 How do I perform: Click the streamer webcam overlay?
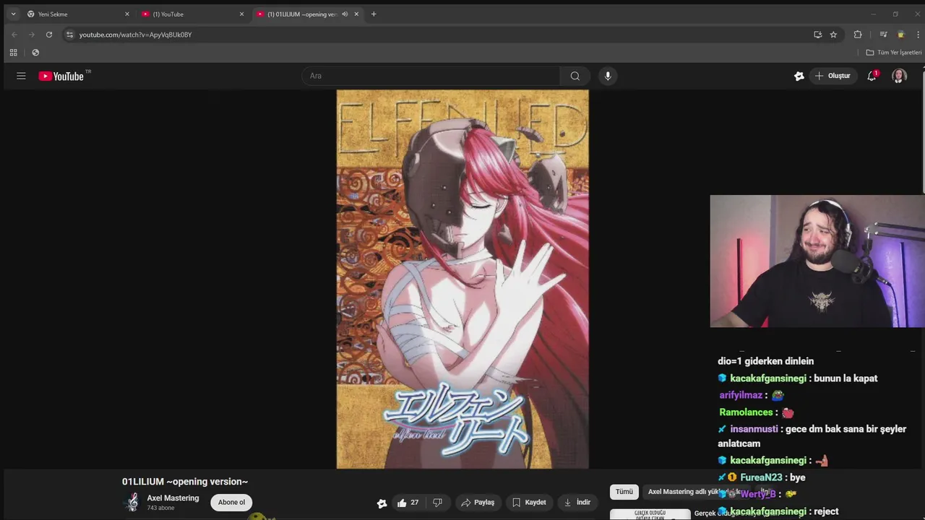817,261
